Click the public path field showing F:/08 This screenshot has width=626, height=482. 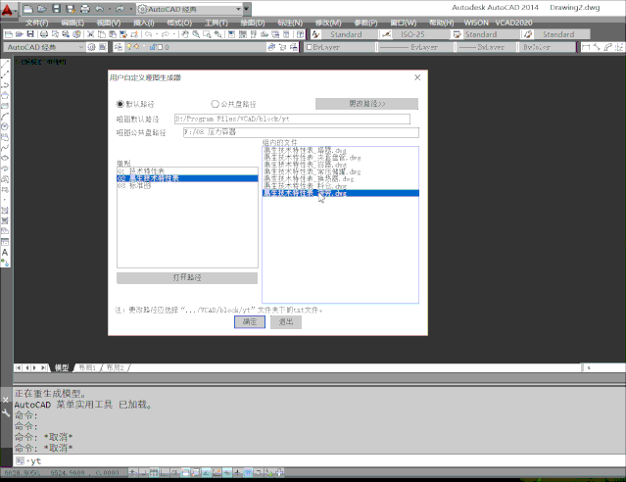pyautogui.click(x=301, y=132)
